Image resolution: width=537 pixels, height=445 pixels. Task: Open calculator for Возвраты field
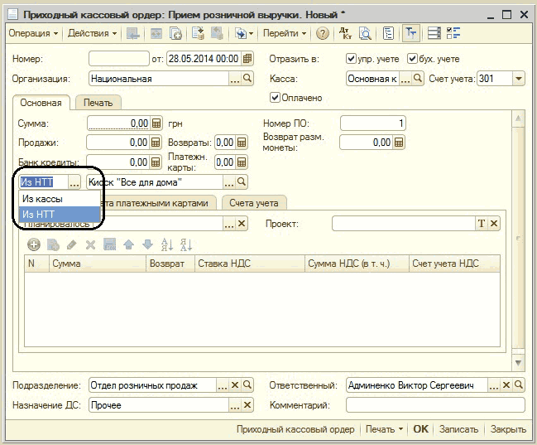pos(242,143)
